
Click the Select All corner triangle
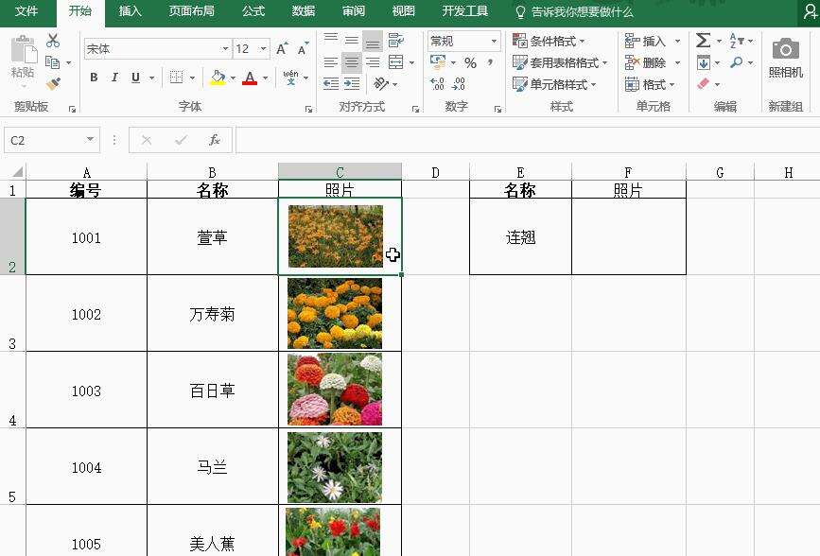[17, 171]
